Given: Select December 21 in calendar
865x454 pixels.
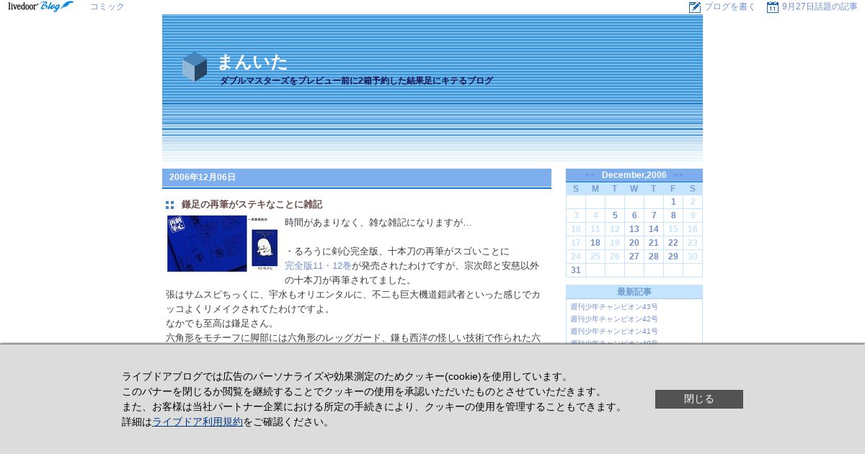Looking at the screenshot, I should 654,243.
